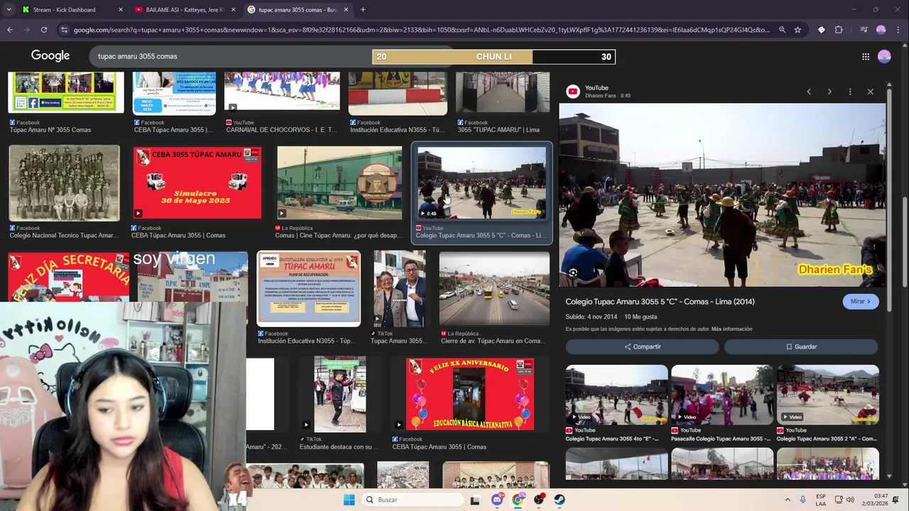This screenshot has height=511, width=909.
Task: Open the ESP LAA language indicator
Action: tap(821, 500)
